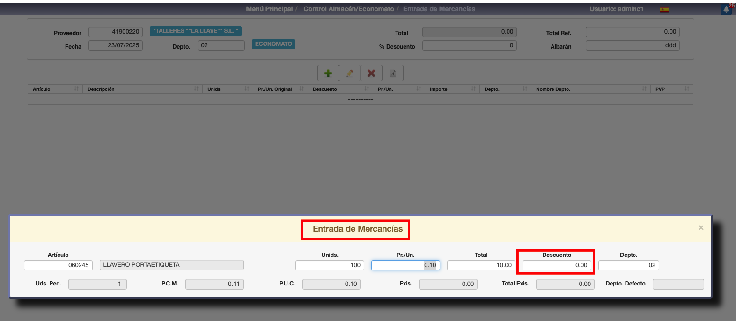Click the dialog Unids. field 100
The height and width of the screenshot is (321, 736).
330,265
